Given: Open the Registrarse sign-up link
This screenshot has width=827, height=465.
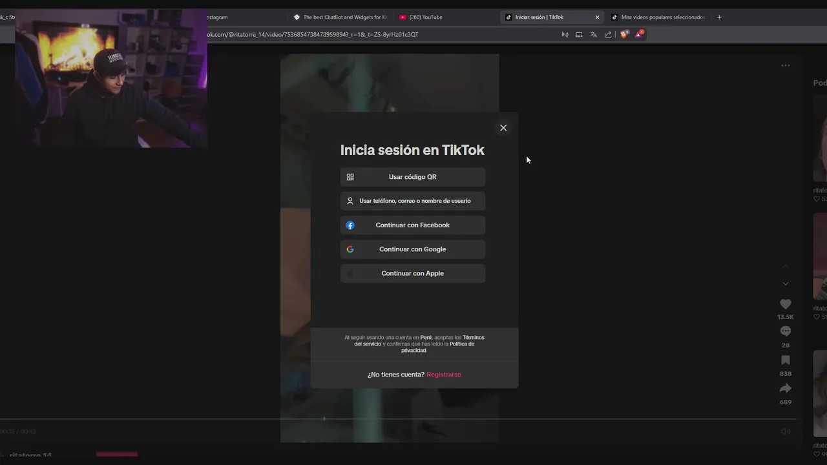Looking at the screenshot, I should [444, 375].
